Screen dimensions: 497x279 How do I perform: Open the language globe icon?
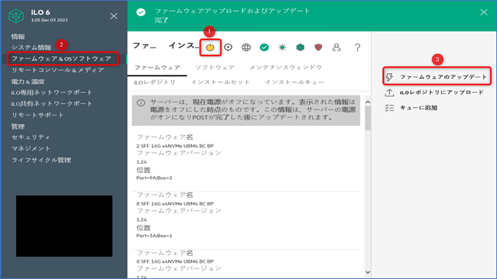pyautogui.click(x=246, y=47)
